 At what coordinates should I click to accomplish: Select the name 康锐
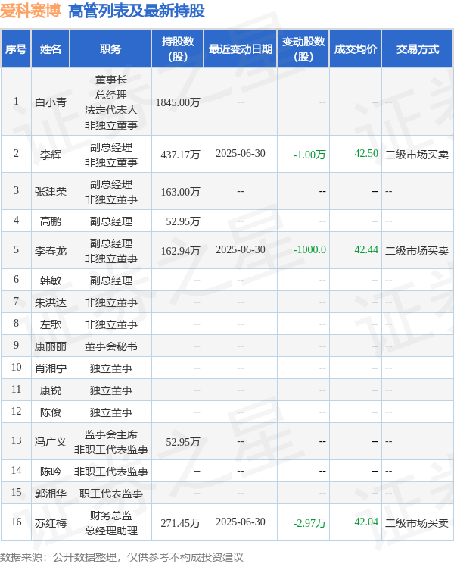click(51, 390)
